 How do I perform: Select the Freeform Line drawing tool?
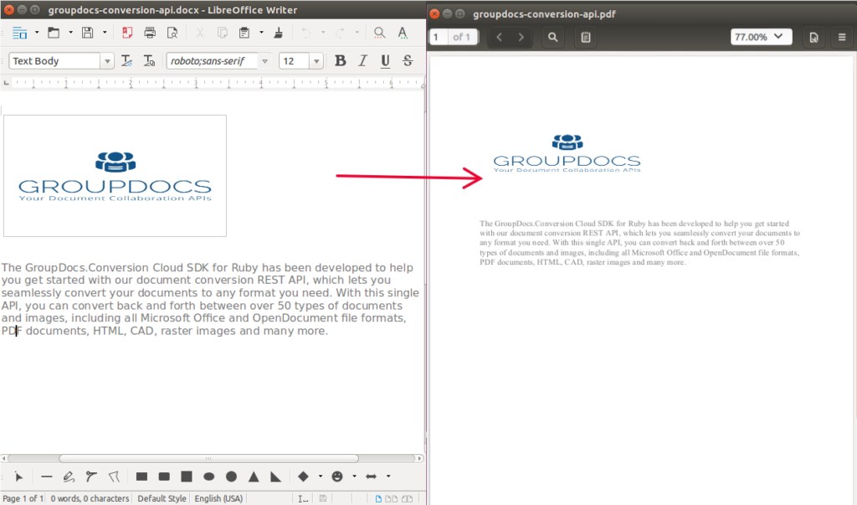coord(69,477)
